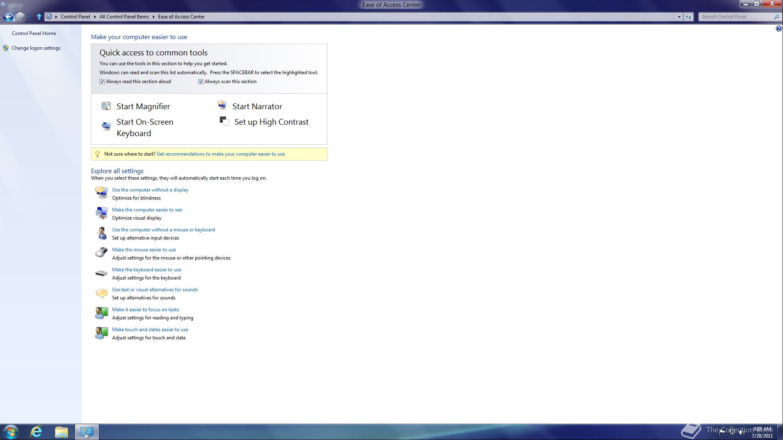Go to Control Panel Home
Screen dimensions: 783x440
pos(34,33)
